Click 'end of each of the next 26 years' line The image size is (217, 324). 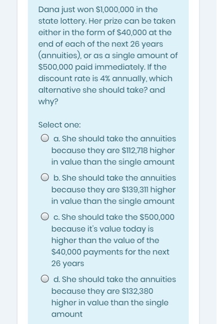[x=100, y=44]
